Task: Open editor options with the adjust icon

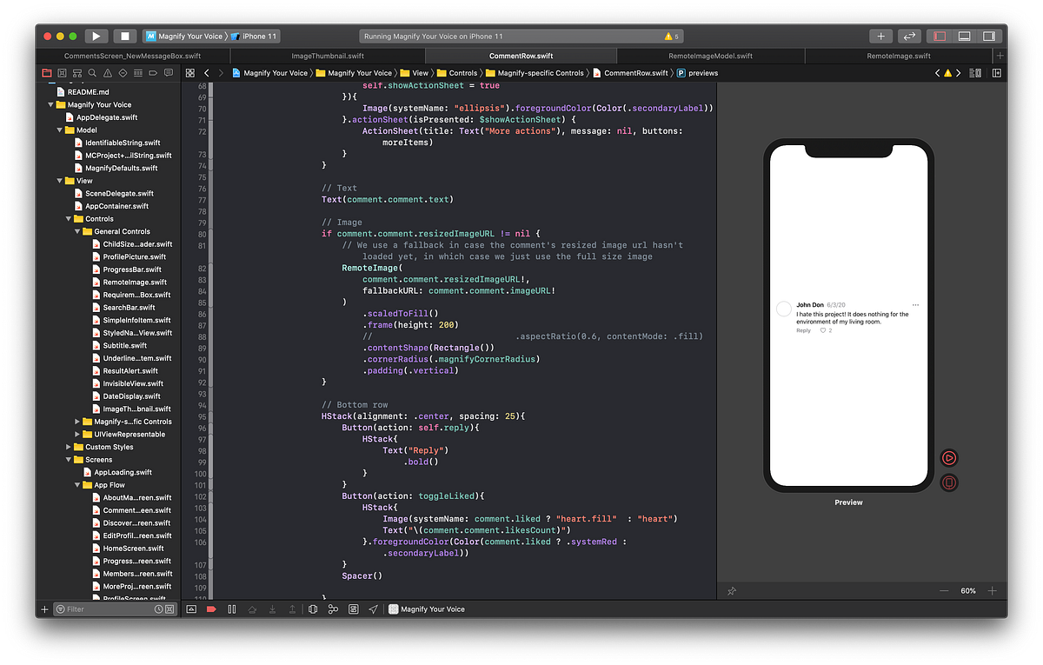Action: [974, 74]
